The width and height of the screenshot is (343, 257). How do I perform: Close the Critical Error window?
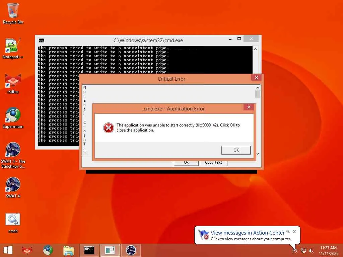[x=256, y=77]
